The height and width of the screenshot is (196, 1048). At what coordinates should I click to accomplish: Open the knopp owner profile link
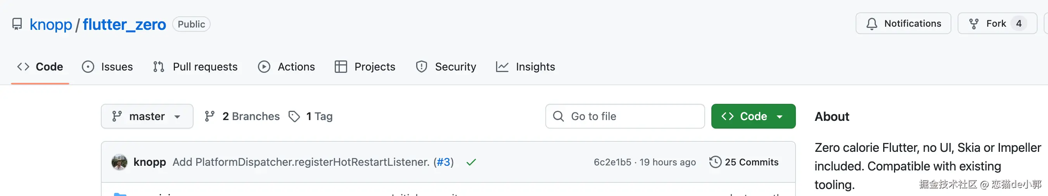coord(51,24)
